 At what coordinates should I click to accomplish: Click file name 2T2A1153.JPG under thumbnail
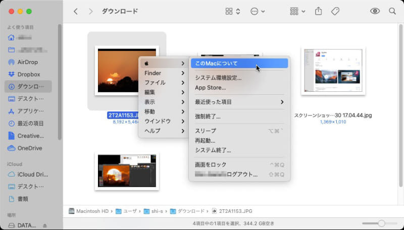[123, 116]
